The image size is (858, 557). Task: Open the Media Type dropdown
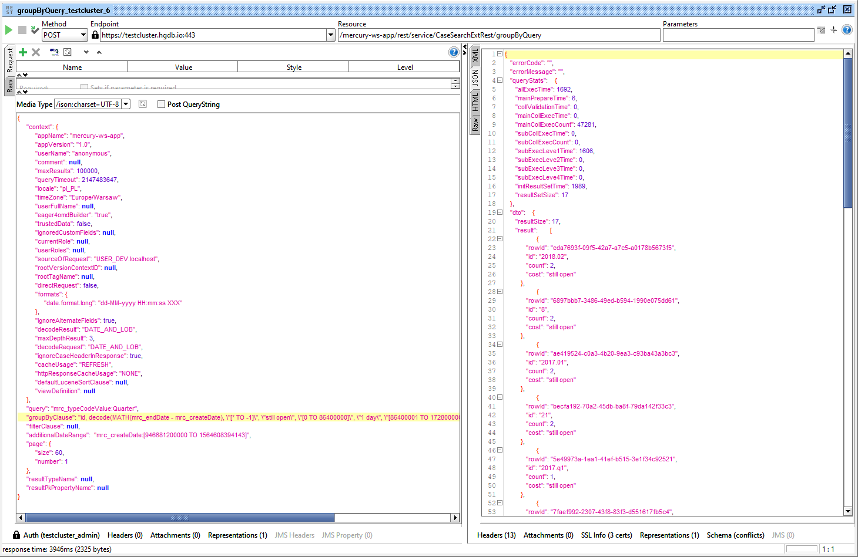pyautogui.click(x=126, y=104)
